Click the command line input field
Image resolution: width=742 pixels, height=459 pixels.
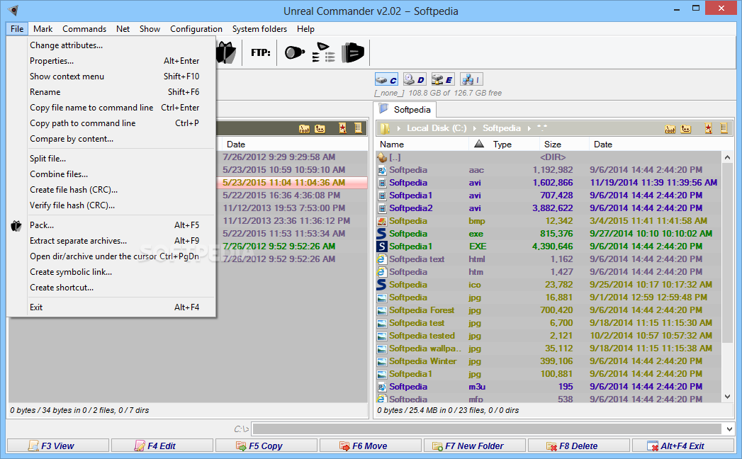pyautogui.click(x=487, y=429)
